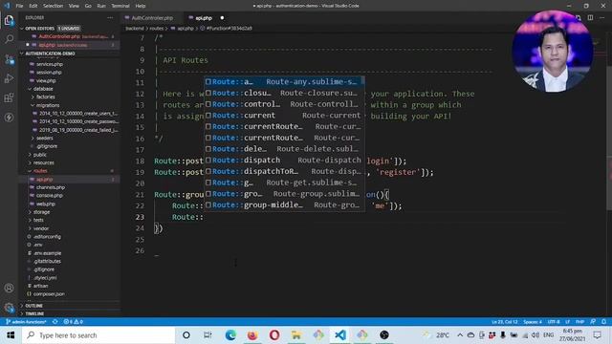Open errors and warnings in status bar
Screen dimensions: 612x344
73,322
